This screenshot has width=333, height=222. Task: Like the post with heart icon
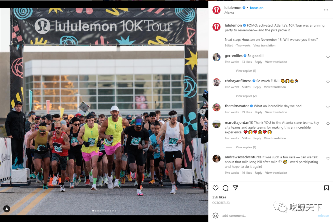(215, 188)
